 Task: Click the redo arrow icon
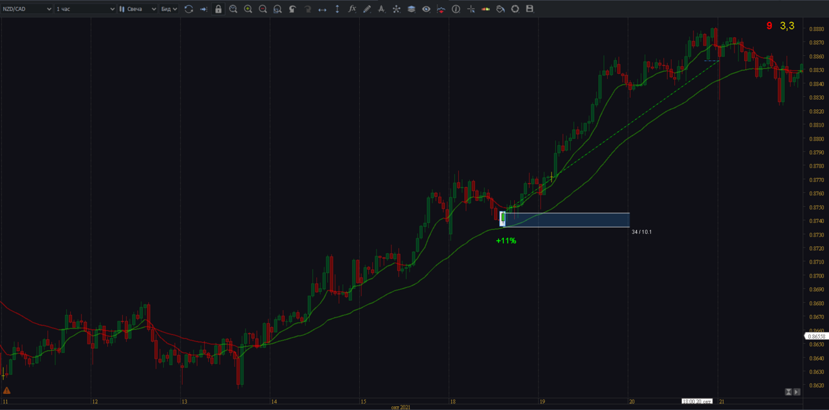click(x=307, y=9)
